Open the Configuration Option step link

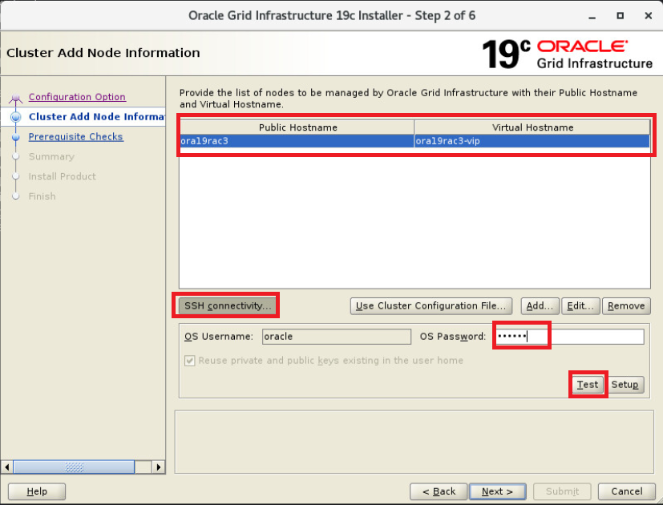point(77,97)
